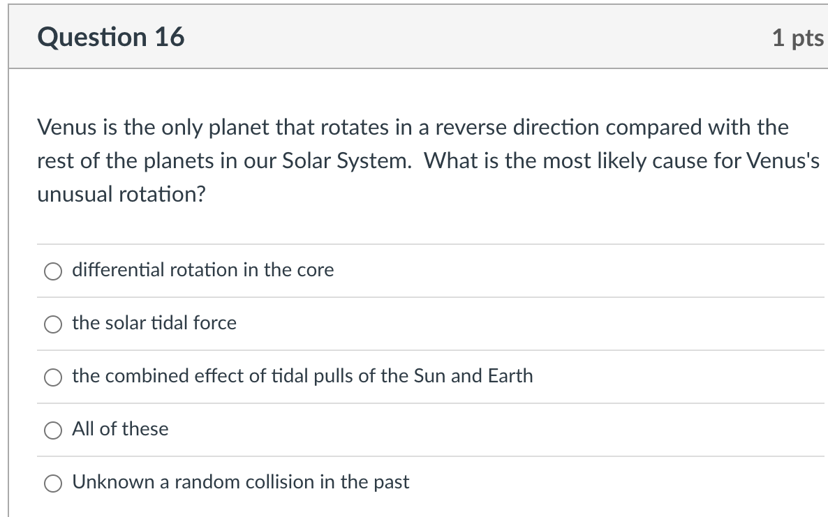828x517 pixels.
Task: Click blank space right of "the solar tidal force"
Action: coord(524,323)
